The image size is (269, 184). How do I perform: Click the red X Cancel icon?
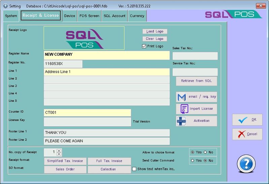pyautogui.click(x=241, y=134)
